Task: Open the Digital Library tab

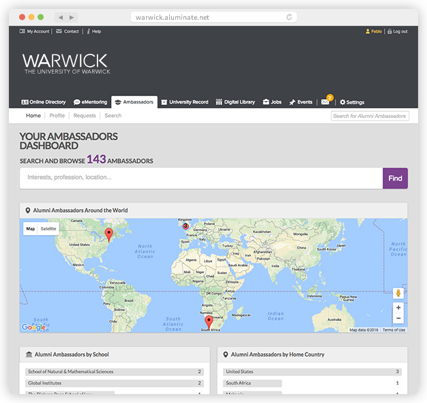Action: tap(235, 102)
